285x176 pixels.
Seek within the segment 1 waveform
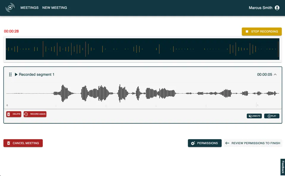pos(143,93)
